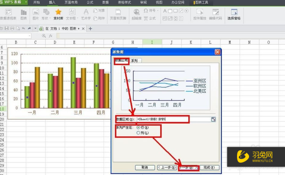285x175 pixels.
Task: Insert a 符号 symbol
Action: (x=150, y=10)
